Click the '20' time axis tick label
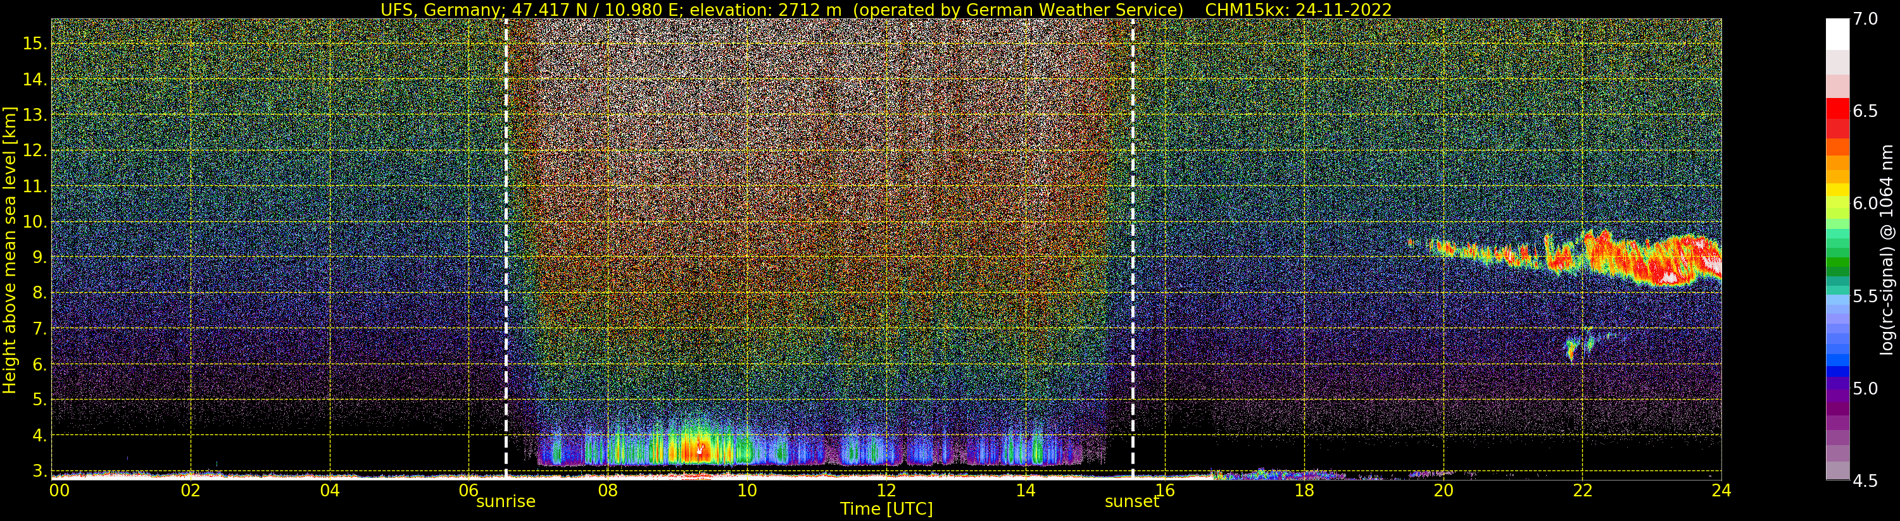The image size is (1900, 521). click(x=1443, y=490)
